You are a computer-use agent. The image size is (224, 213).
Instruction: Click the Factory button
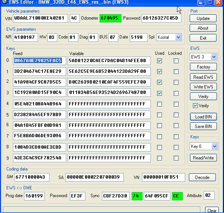[x=203, y=67]
